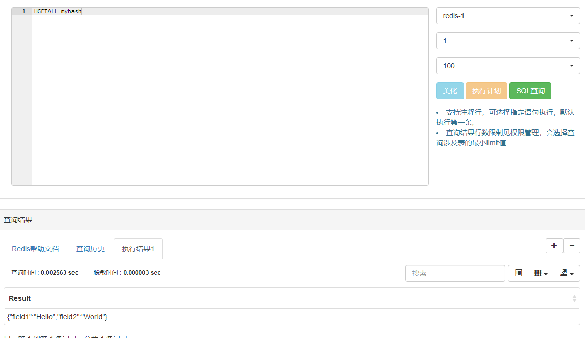This screenshot has width=585, height=338.
Task: Select the result row with field1 Hello
Action: (292, 317)
